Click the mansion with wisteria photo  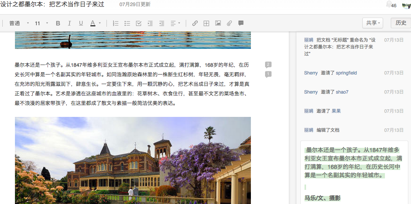[133, 160]
